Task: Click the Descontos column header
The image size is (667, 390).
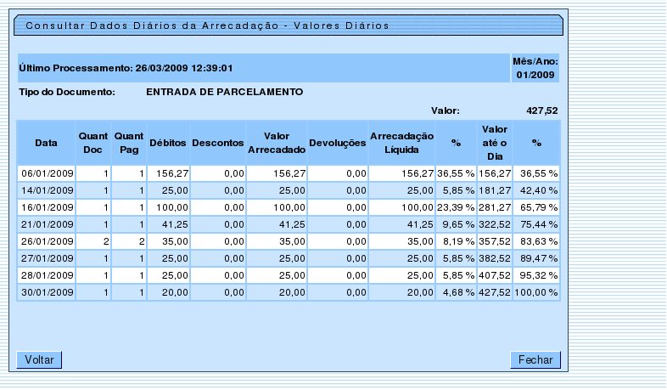Action: [x=218, y=143]
